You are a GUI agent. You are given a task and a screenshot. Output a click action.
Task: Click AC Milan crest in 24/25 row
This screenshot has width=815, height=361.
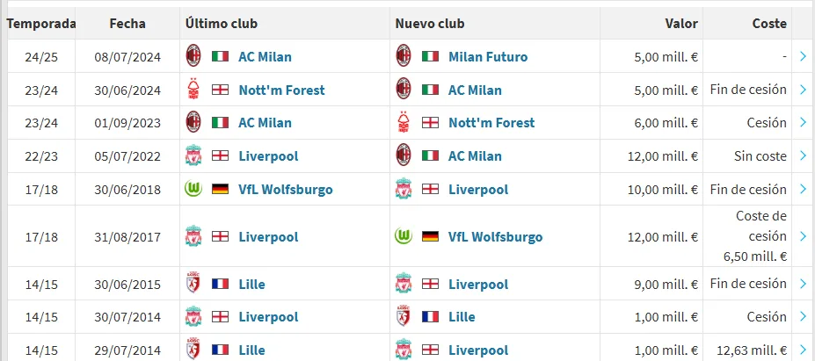tap(193, 56)
